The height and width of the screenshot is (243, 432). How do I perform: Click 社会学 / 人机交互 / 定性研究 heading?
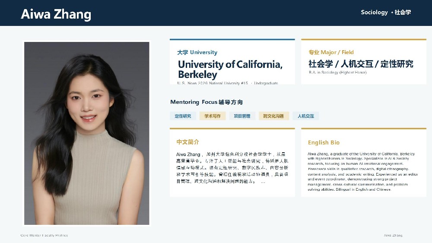[x=361, y=64]
